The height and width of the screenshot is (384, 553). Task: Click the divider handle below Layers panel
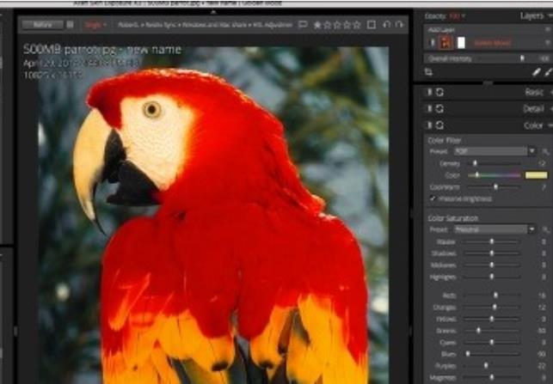coord(488,83)
